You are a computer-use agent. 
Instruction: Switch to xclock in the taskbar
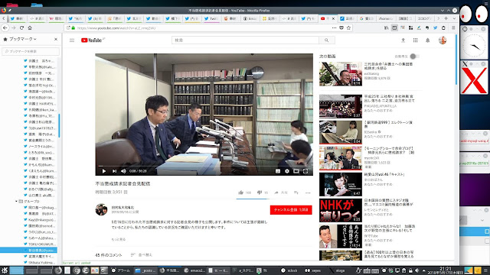coord(289,270)
